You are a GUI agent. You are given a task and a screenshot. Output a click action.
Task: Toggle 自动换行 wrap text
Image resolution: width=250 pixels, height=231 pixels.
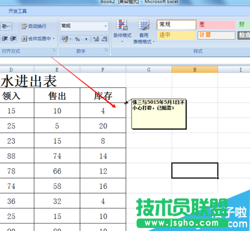[33, 26]
